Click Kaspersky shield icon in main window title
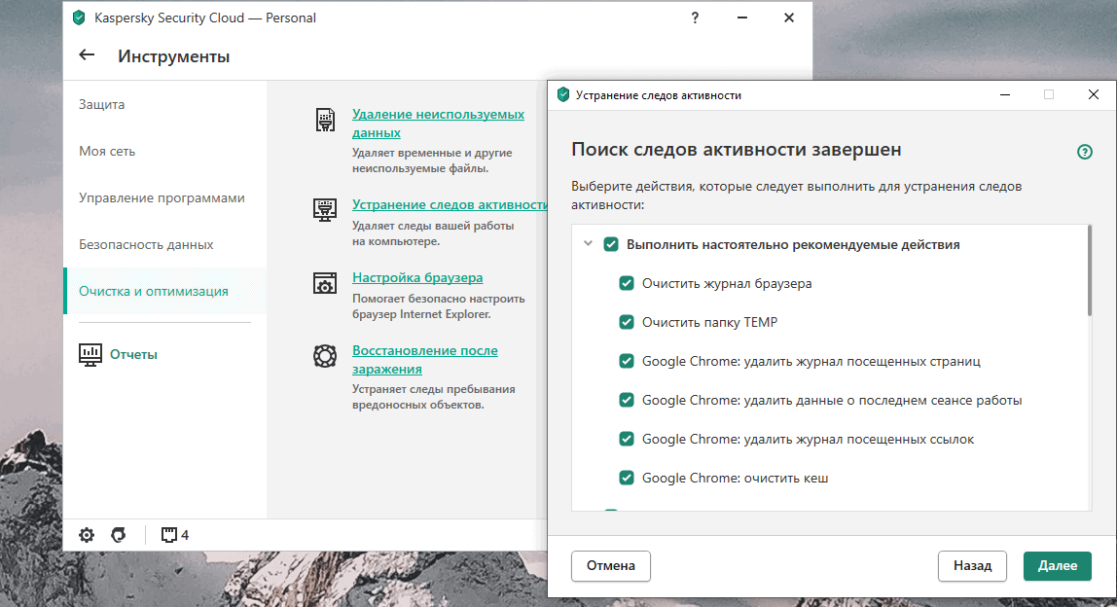1117x607 pixels. [x=79, y=18]
